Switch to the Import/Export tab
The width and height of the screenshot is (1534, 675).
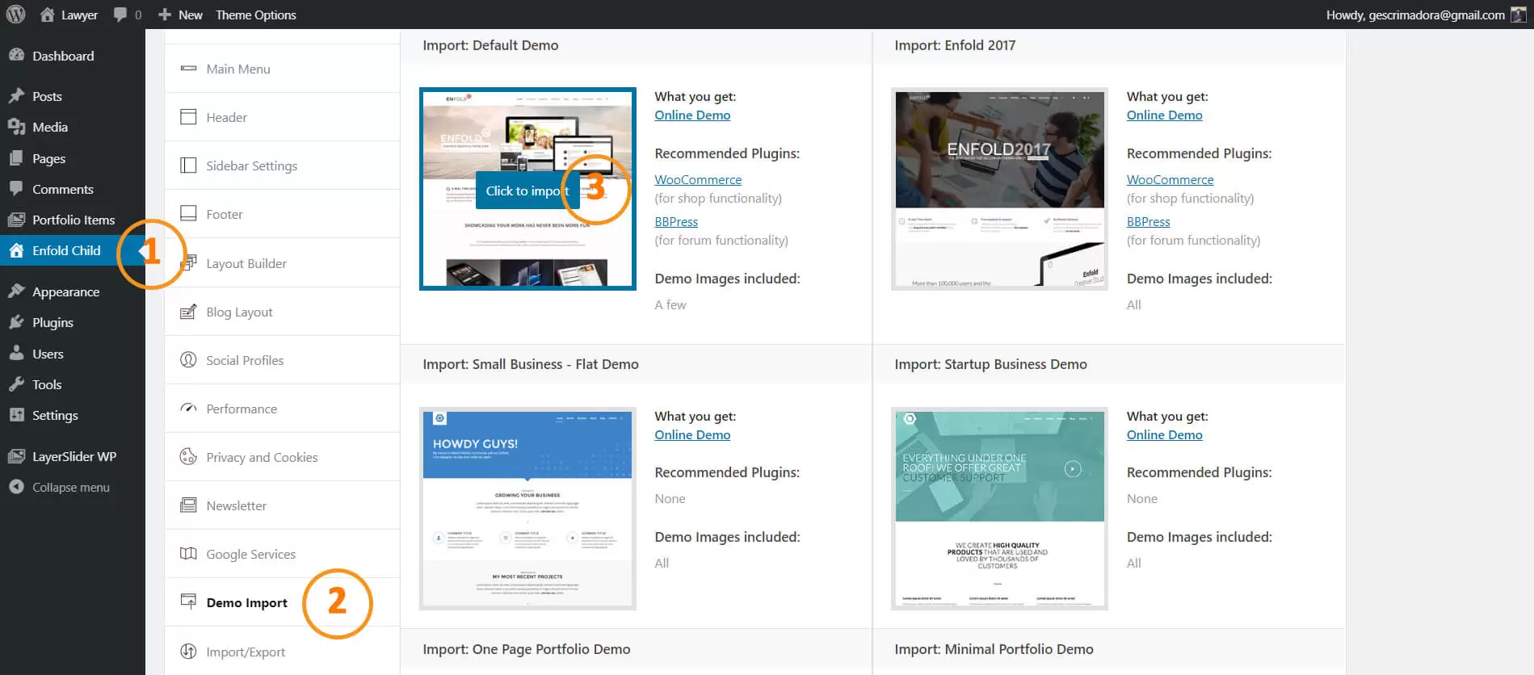tap(245, 652)
